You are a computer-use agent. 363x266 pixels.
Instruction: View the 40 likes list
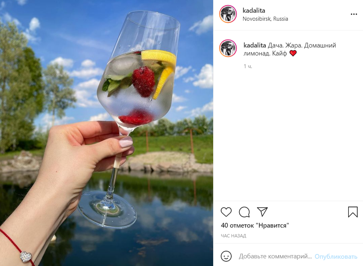[x=255, y=225]
